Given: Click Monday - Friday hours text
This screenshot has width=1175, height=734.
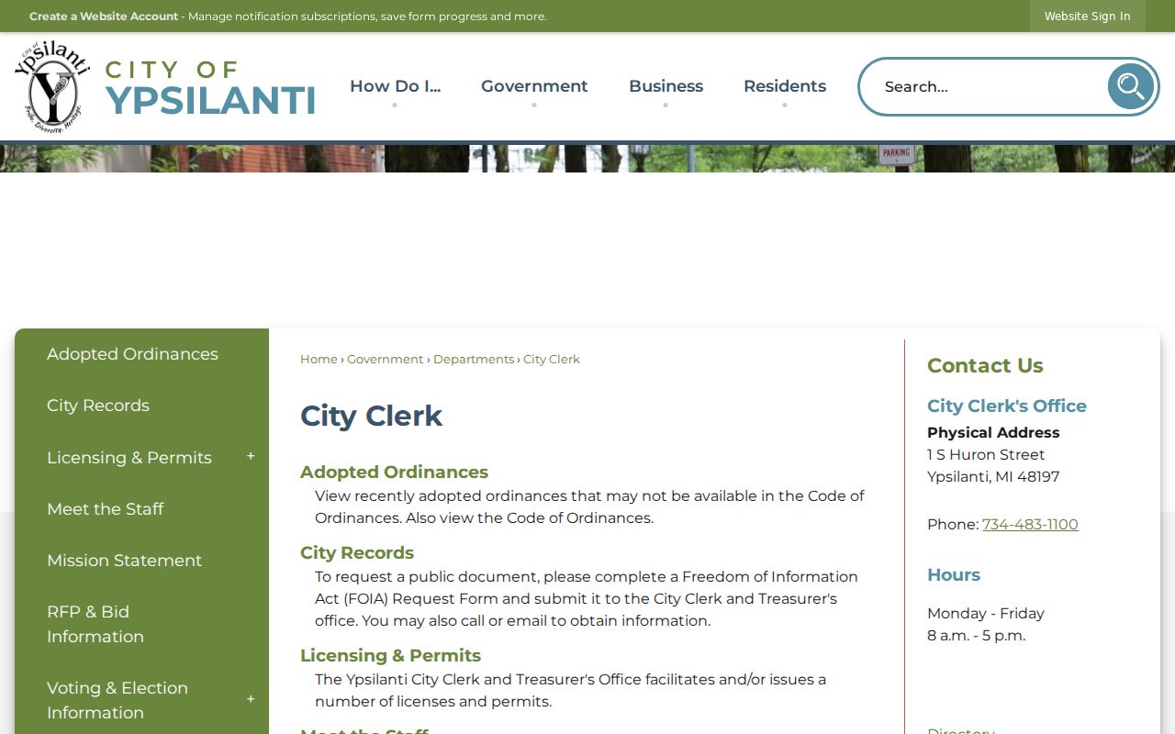Looking at the screenshot, I should pos(986,613).
